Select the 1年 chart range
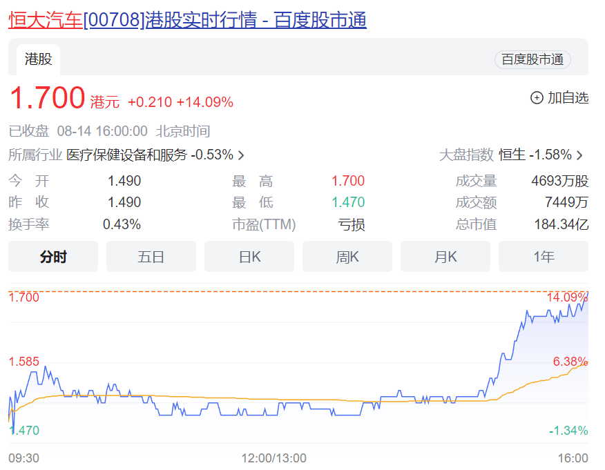This screenshot has width=605, height=470. pos(544,257)
